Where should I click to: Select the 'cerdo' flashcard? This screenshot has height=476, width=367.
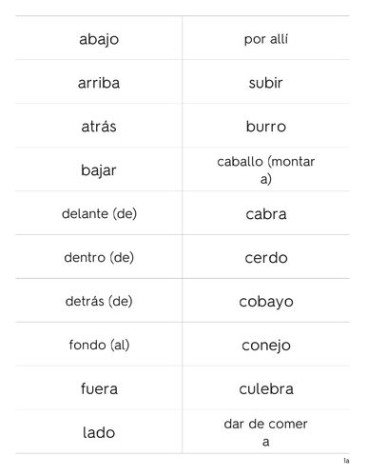266,257
